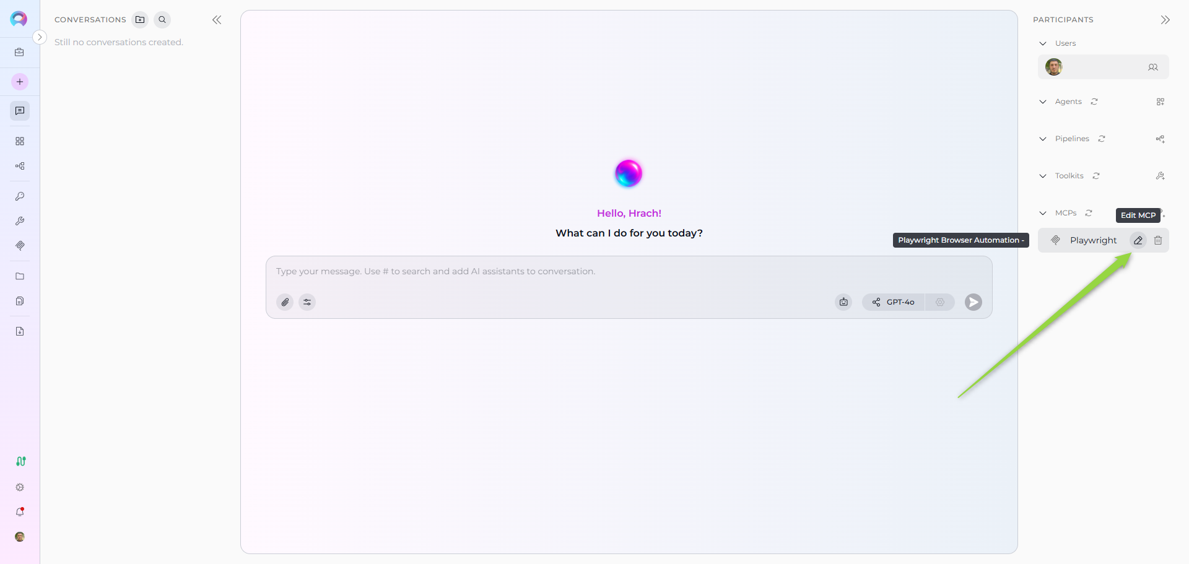Collapse the Users section
This screenshot has width=1189, height=564.
click(x=1043, y=43)
